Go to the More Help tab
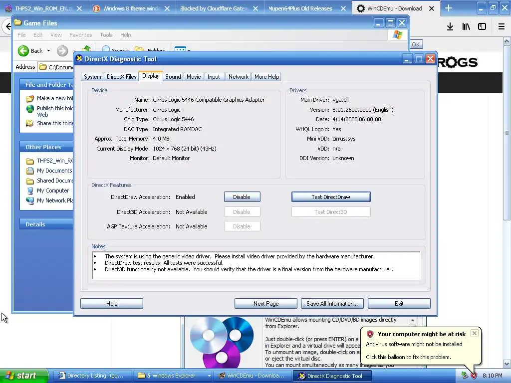Viewport: 511px width, 383px height. (266, 77)
